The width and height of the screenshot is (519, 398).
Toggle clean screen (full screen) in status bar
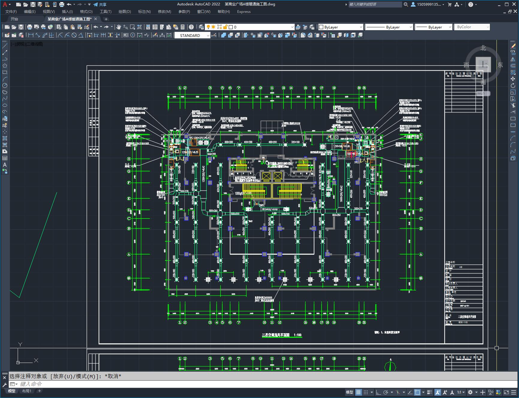(x=506, y=392)
